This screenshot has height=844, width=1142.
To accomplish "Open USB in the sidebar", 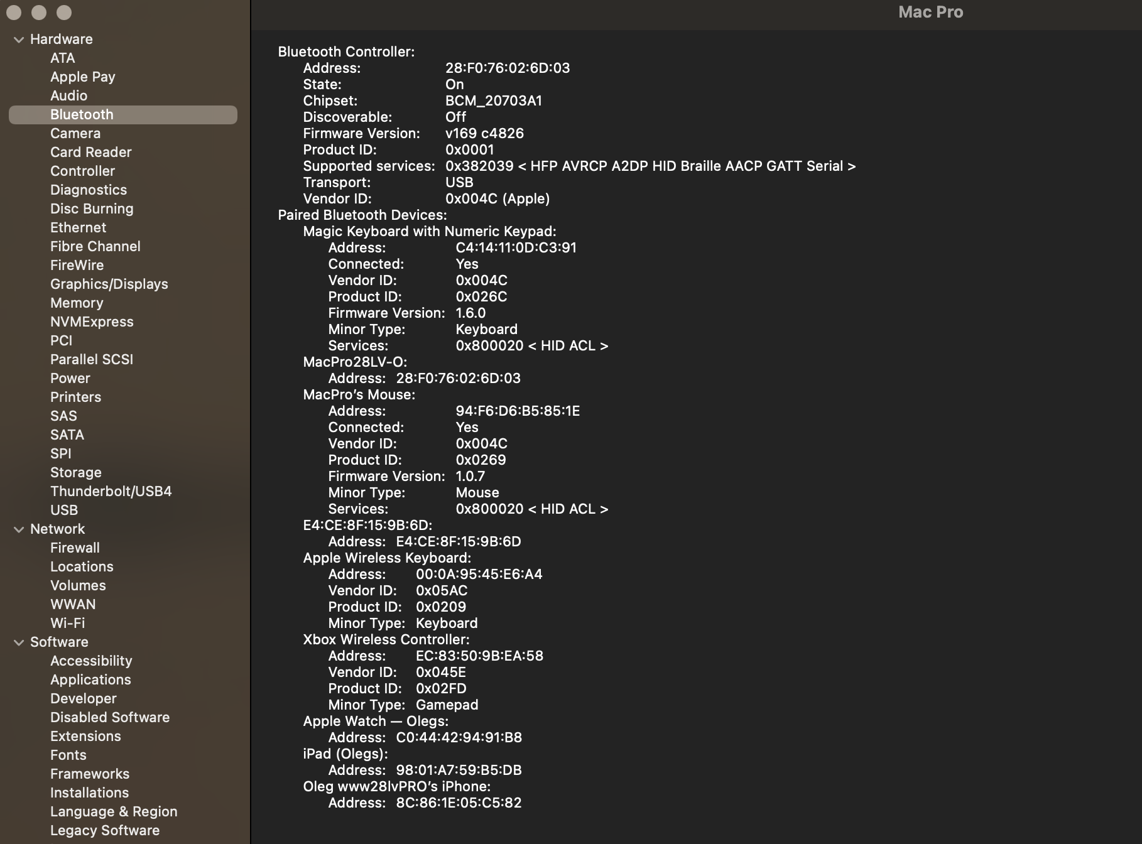I will [64, 510].
